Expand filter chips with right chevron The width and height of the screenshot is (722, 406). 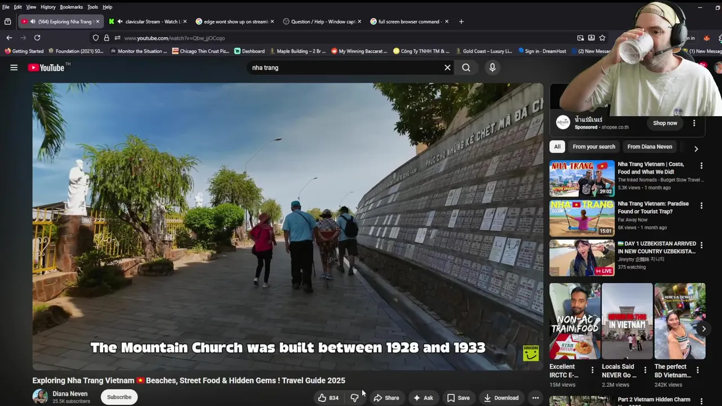tap(696, 148)
